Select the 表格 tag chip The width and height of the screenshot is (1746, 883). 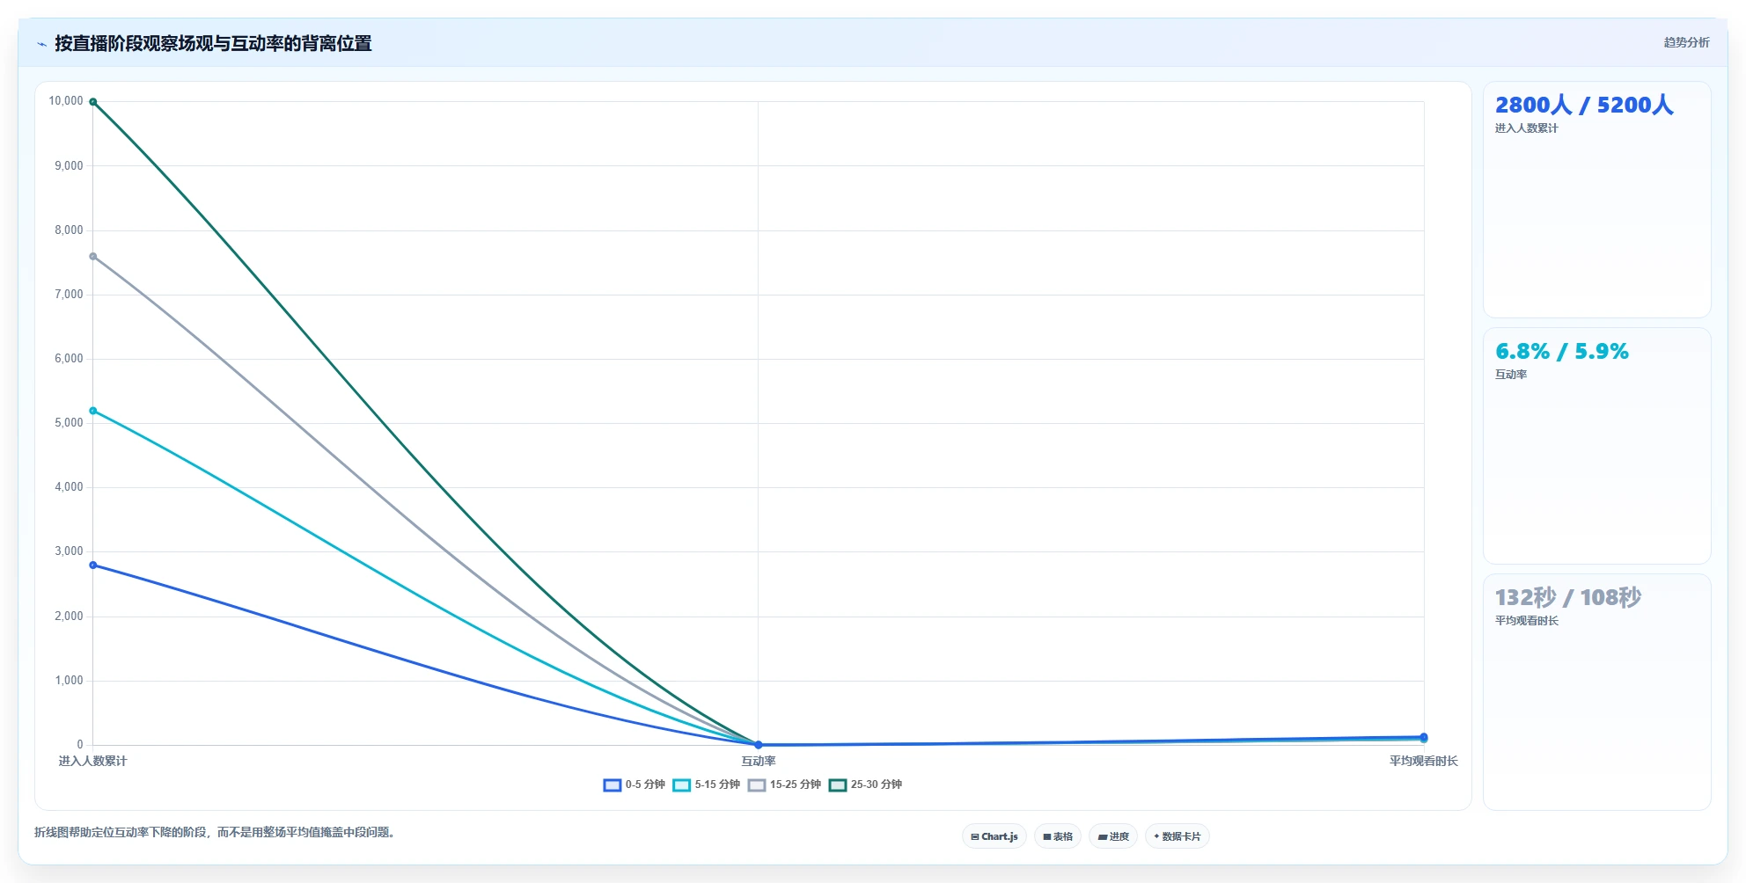click(1058, 836)
